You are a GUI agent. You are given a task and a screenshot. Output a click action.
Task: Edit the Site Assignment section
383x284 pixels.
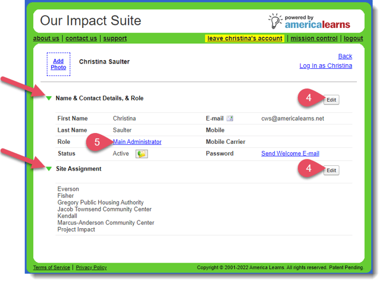click(331, 171)
